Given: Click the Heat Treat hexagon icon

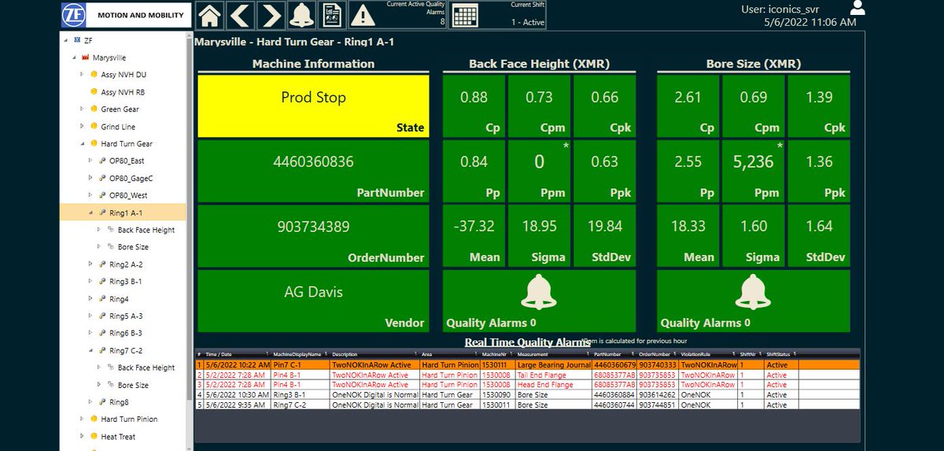Looking at the screenshot, I should pos(94,437).
